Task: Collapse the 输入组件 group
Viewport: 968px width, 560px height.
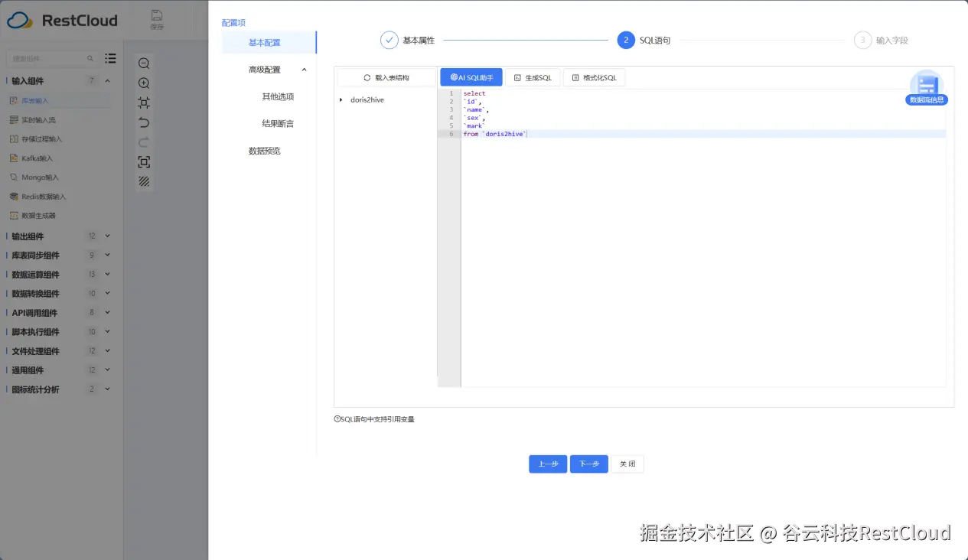Action: [107, 81]
